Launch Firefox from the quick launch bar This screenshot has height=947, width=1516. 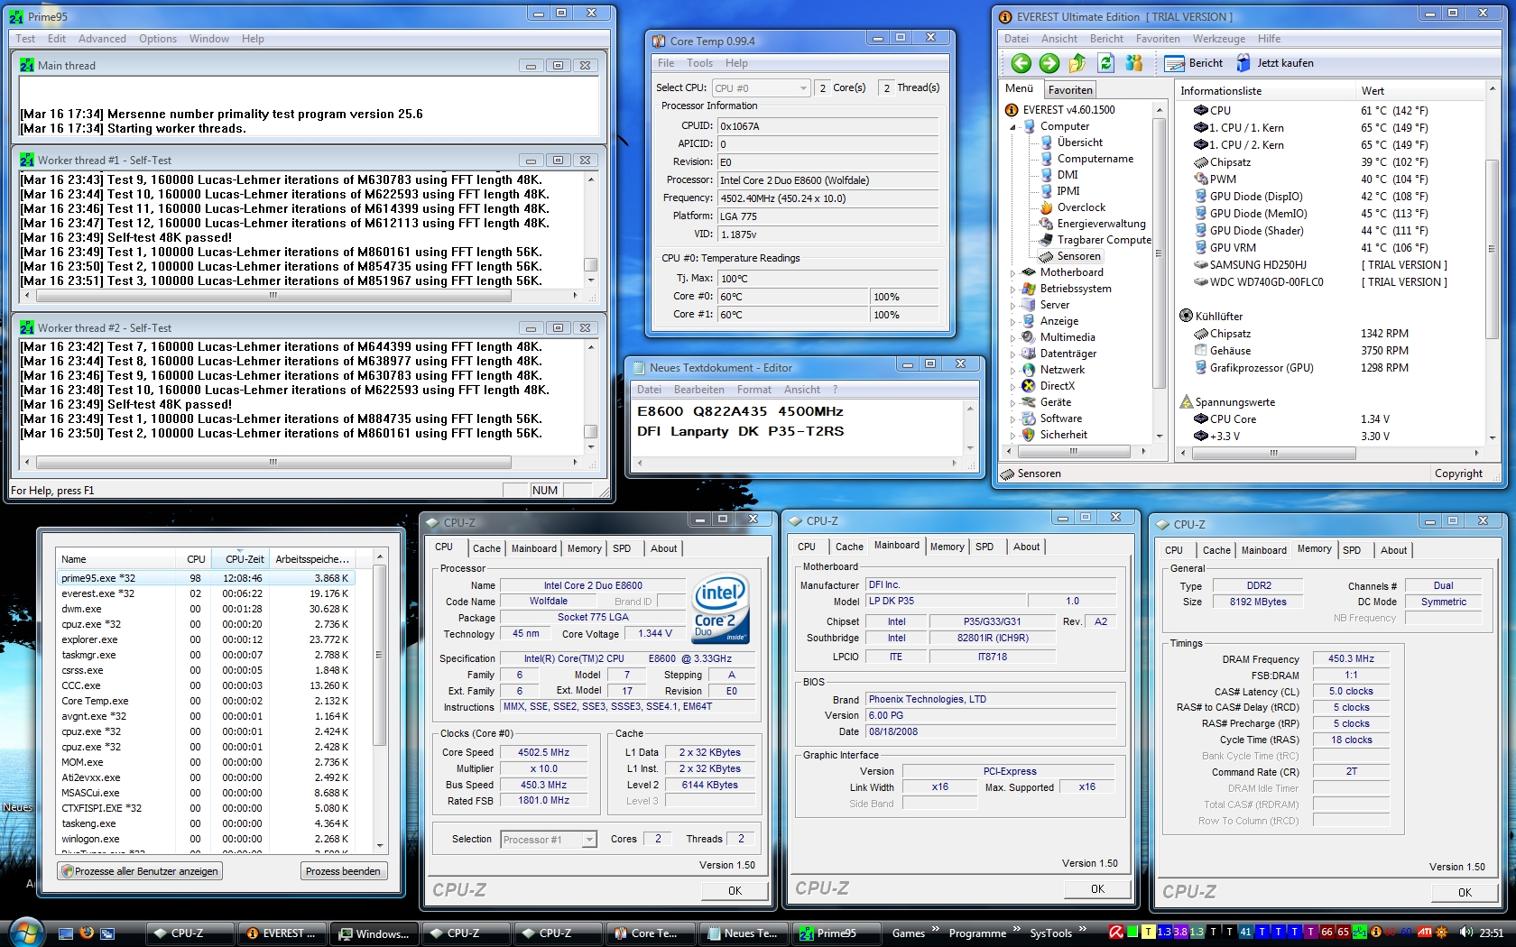coord(87,933)
